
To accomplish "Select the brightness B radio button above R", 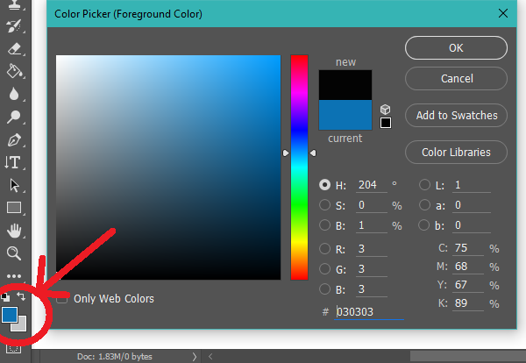I will pos(324,224).
